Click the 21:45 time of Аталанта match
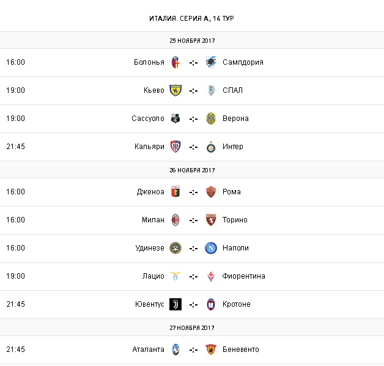 15,350
